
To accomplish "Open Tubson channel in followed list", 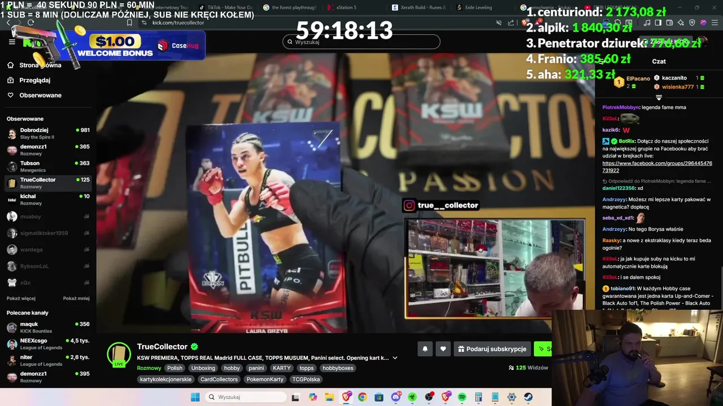I will (48, 166).
